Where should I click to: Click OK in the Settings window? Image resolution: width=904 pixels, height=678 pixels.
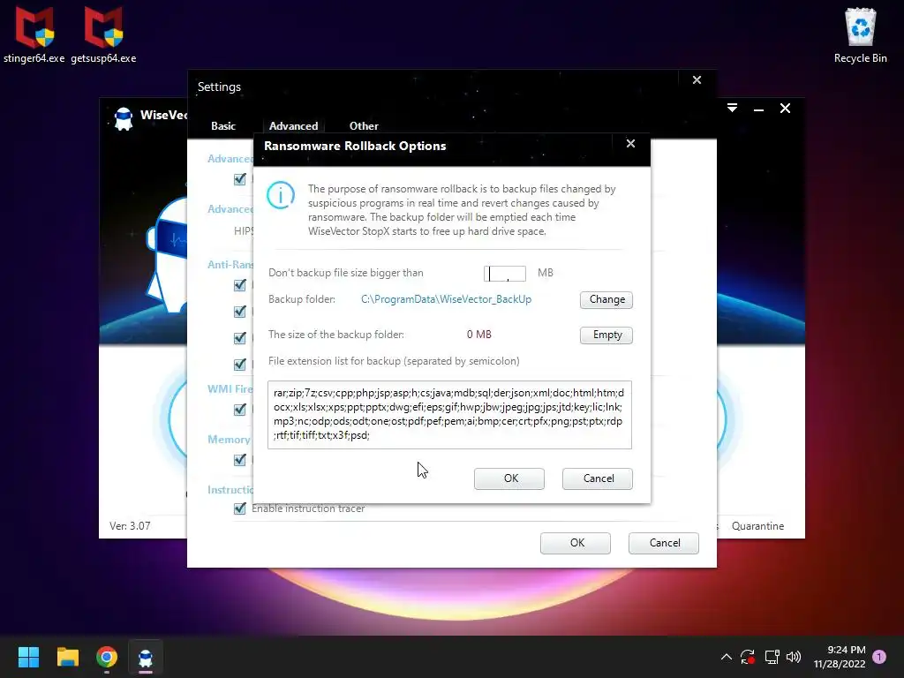[x=576, y=543]
